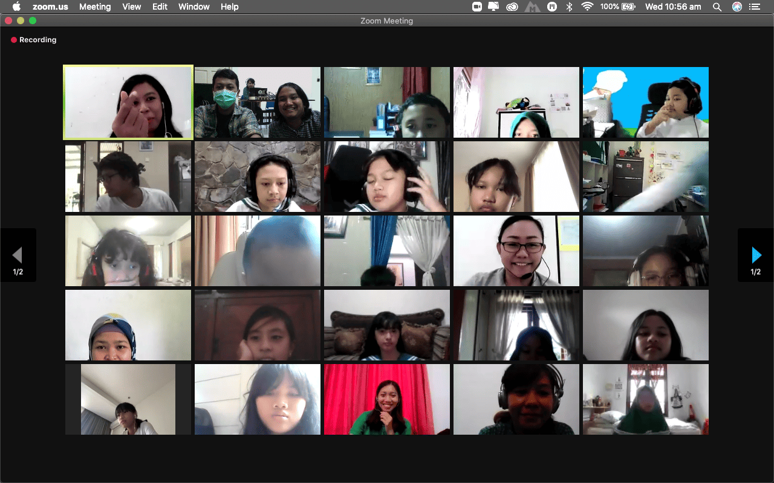Click the Zoom Meeting window title

[x=387, y=21]
